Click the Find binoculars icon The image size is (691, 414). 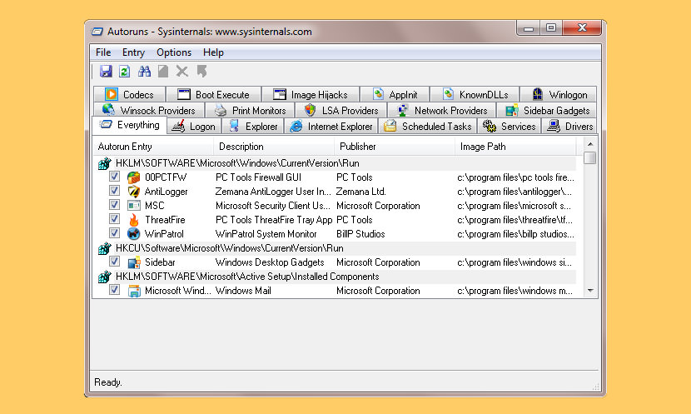144,71
